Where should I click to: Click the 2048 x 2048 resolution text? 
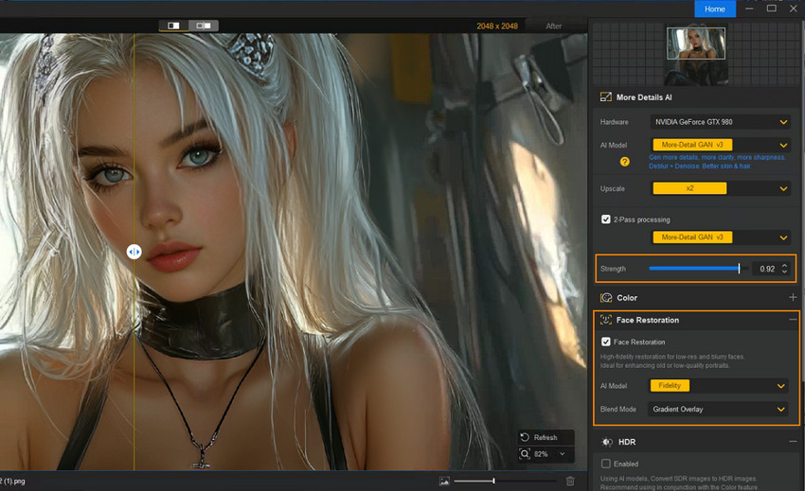(497, 26)
